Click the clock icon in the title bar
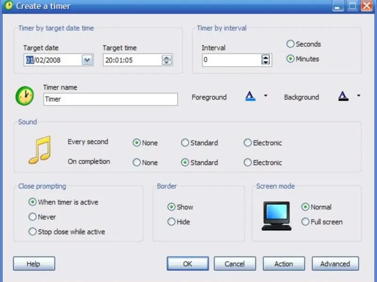377x282 pixels. (8, 5)
